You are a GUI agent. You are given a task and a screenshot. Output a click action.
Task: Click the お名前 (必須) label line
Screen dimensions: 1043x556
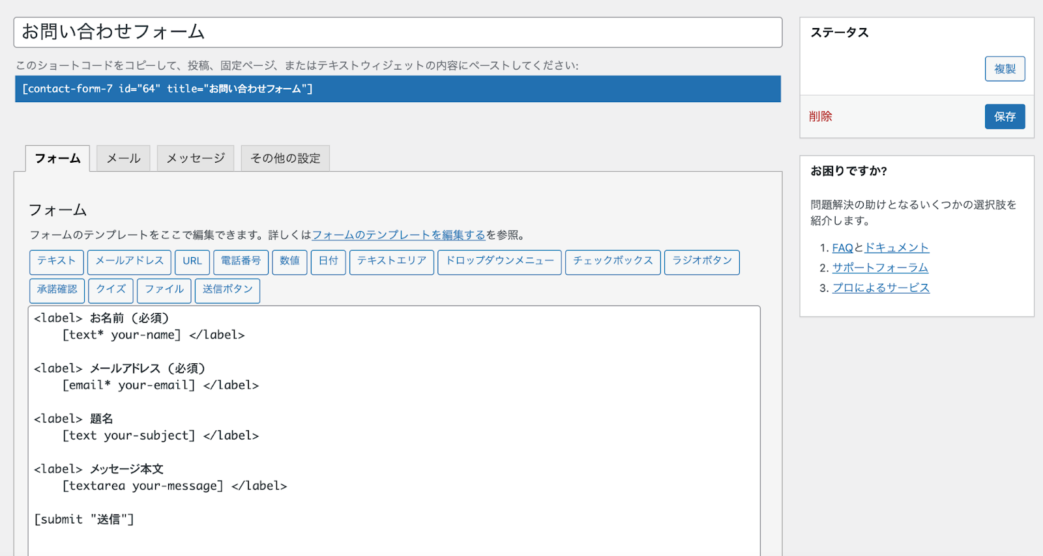102,318
